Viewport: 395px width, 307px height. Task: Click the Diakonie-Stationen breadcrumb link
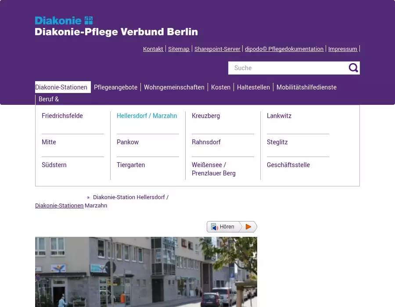tap(59, 205)
